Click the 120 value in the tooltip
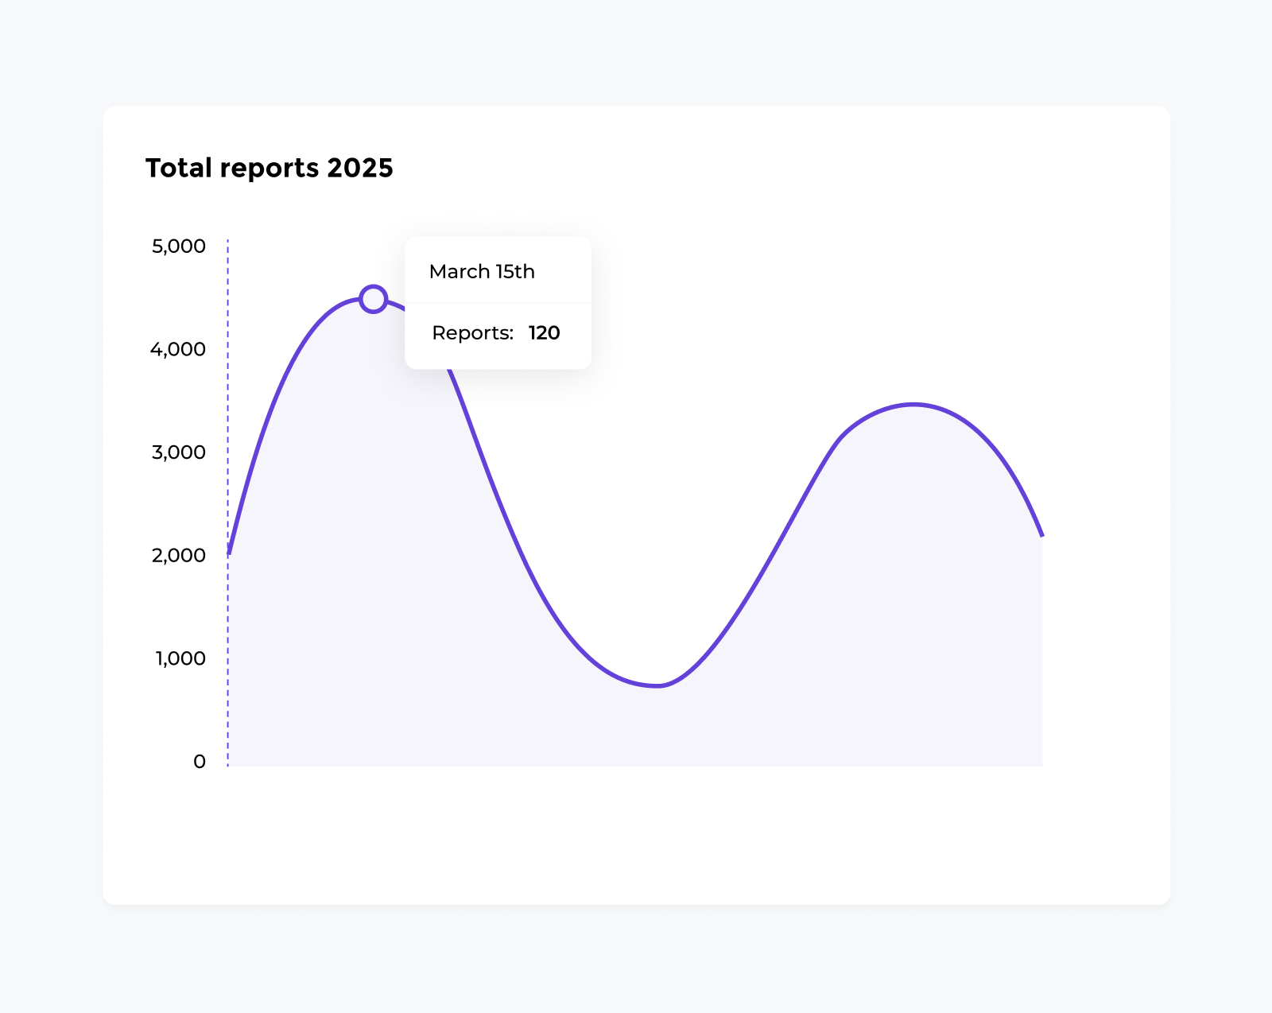This screenshot has height=1013, width=1272. (545, 333)
